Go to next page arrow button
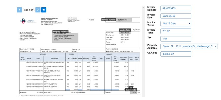Image resolution: width=221 pixels, height=100 pixels. pyautogui.click(x=38, y=10)
